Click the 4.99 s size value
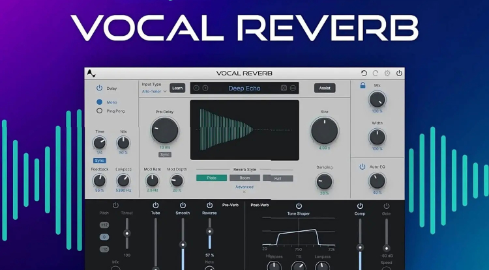The height and width of the screenshot is (270, 489). [324, 148]
